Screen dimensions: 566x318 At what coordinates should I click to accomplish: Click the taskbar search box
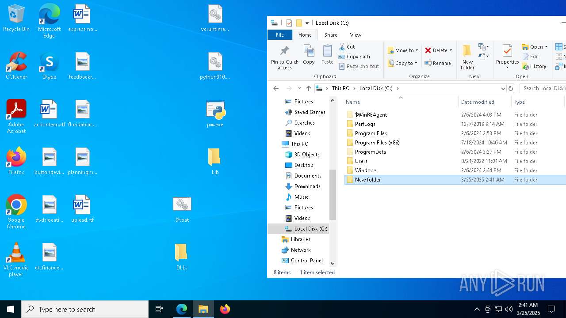[85, 309]
